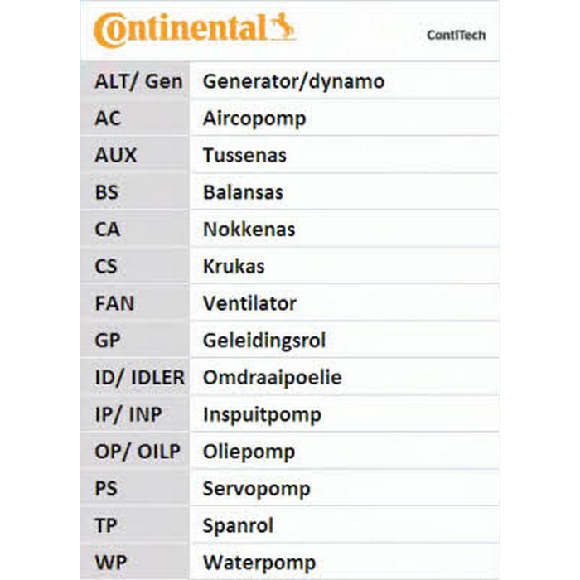Click the Waterpomp entry
Viewport: 580px width, 580px height.
(259, 563)
